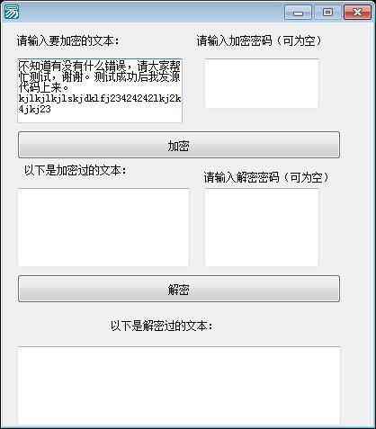Screen dimensions: 376x429
Task: Click the 解密 button
Action: (179, 289)
